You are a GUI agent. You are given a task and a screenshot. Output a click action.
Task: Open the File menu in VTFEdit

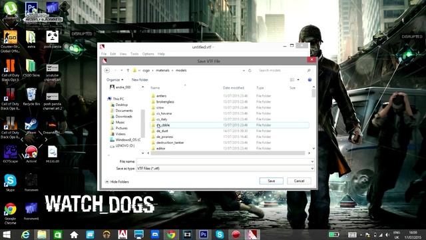click(104, 54)
